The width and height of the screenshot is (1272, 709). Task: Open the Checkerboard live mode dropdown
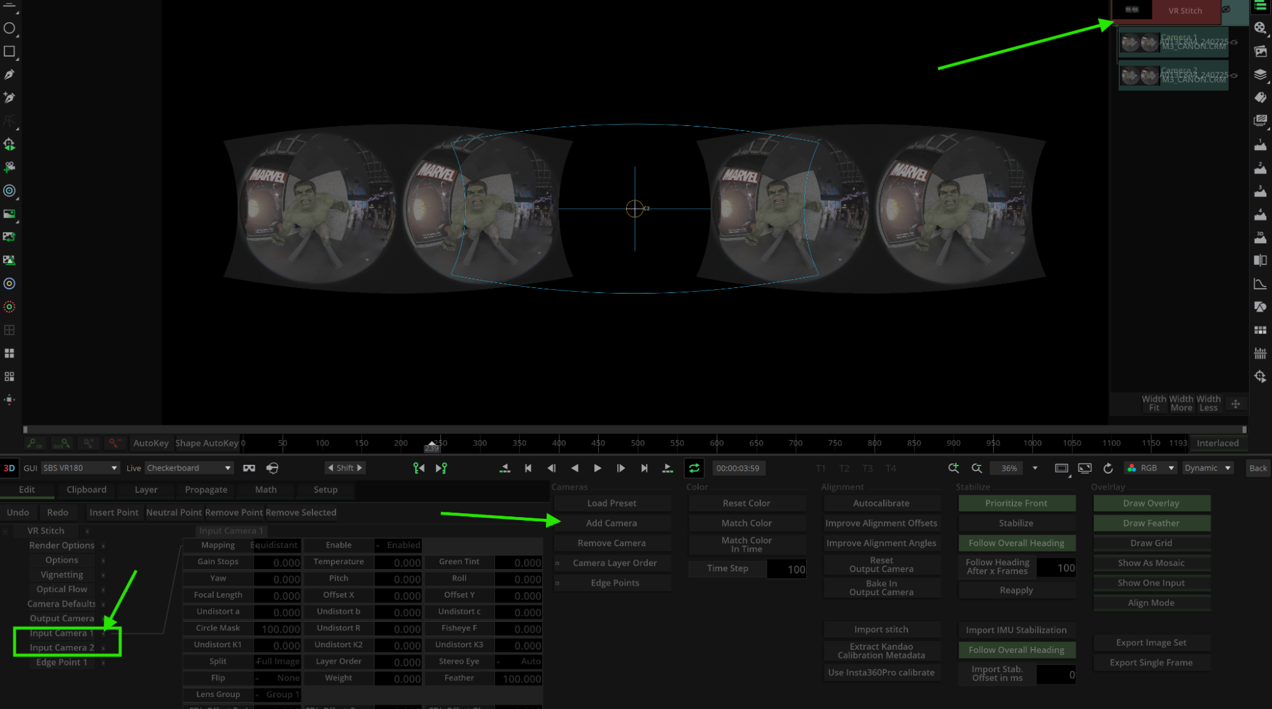(188, 468)
